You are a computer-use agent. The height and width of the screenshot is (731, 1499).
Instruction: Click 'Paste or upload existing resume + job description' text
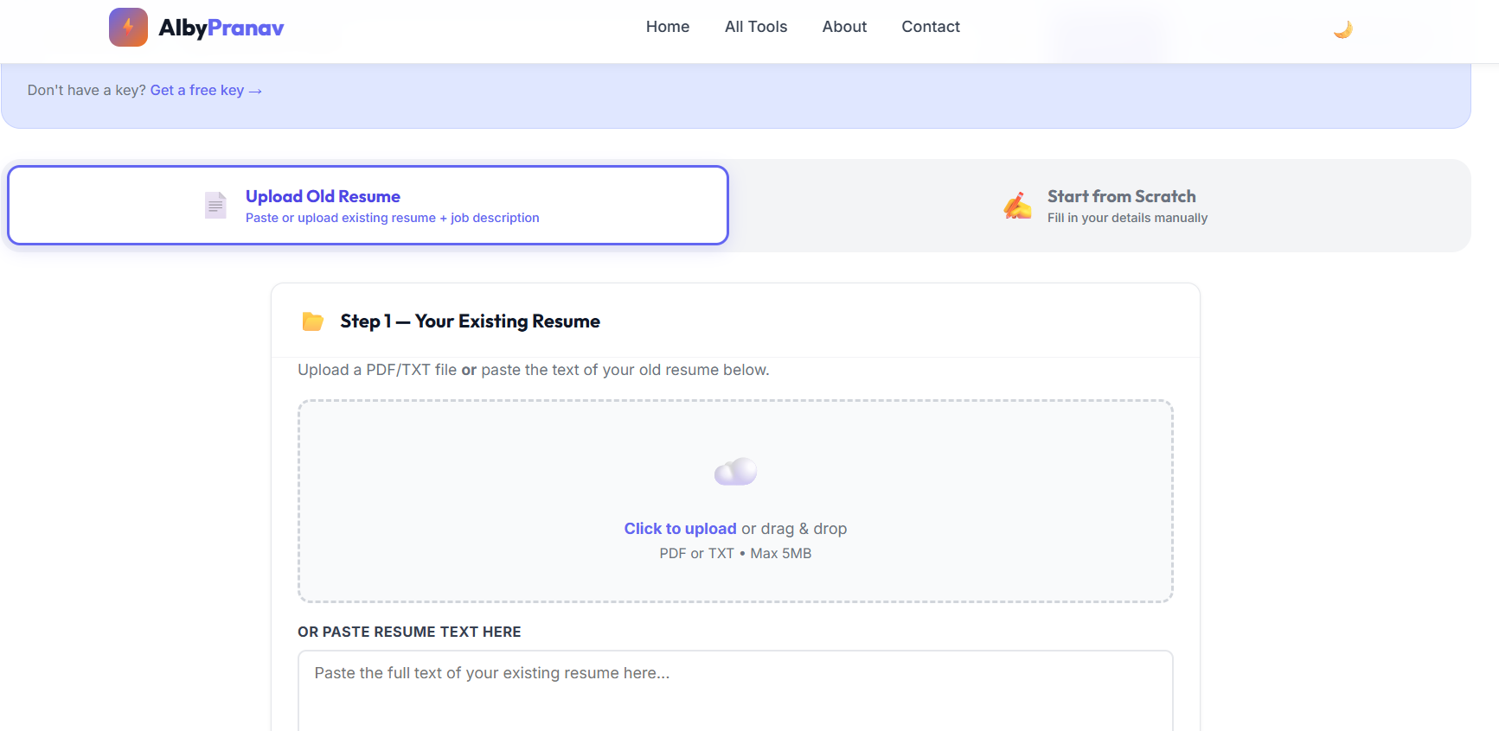[x=392, y=218]
